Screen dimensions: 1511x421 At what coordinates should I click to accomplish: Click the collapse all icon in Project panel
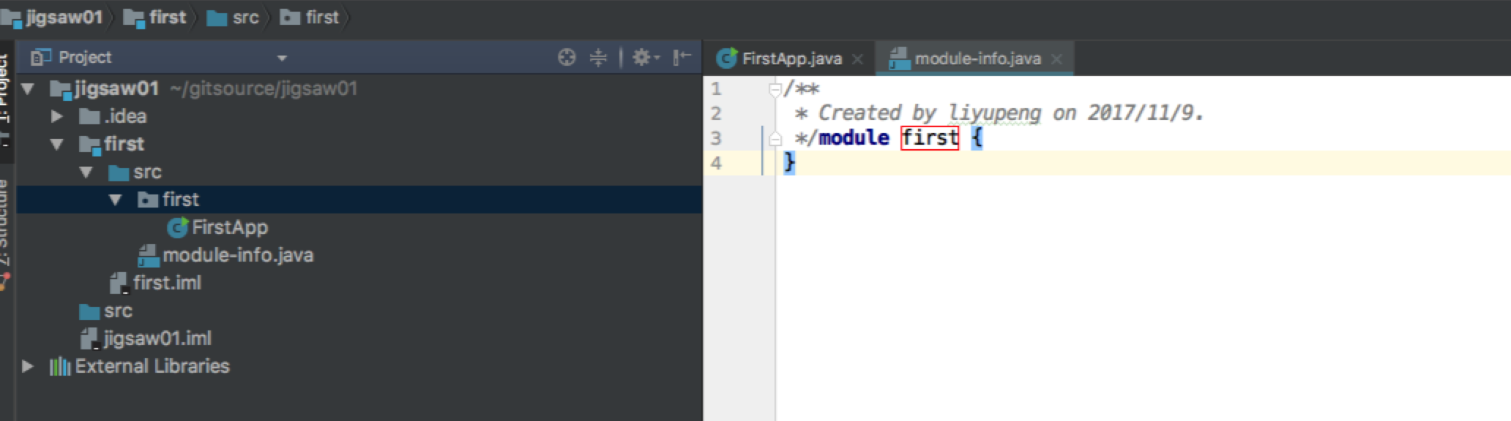[599, 57]
